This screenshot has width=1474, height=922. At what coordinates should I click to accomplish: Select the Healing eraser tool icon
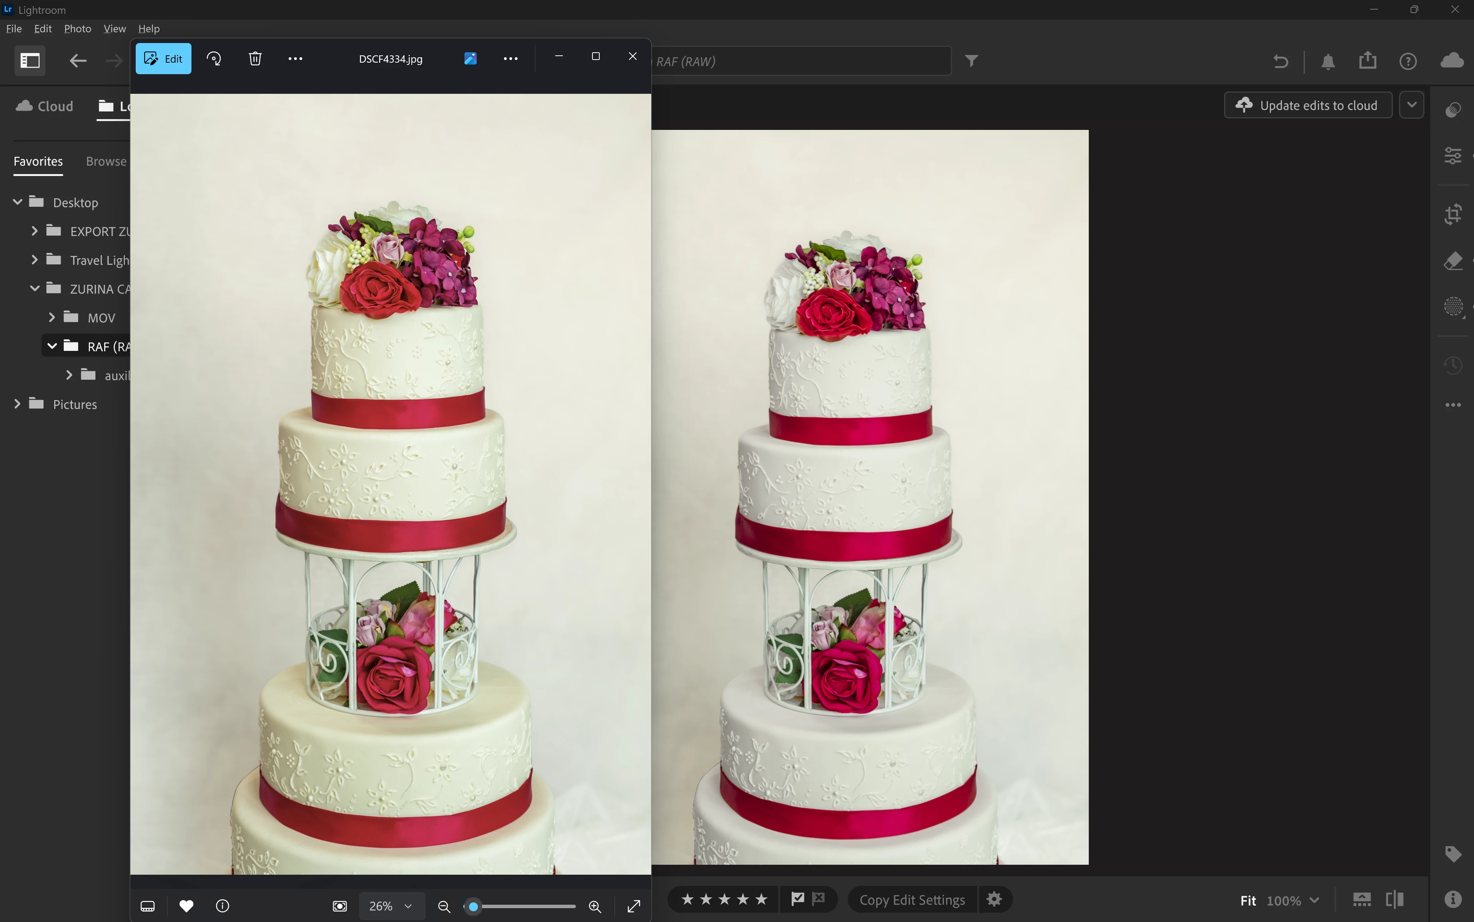1452,261
